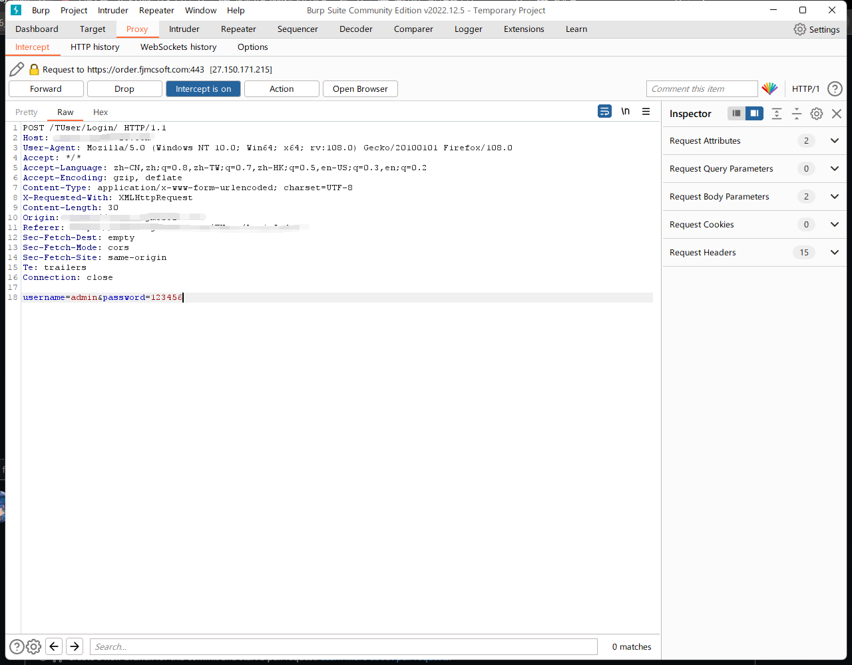Viewport: 852px width, 665px height.
Task: Select the Intercept sub-tab
Action: pos(33,47)
